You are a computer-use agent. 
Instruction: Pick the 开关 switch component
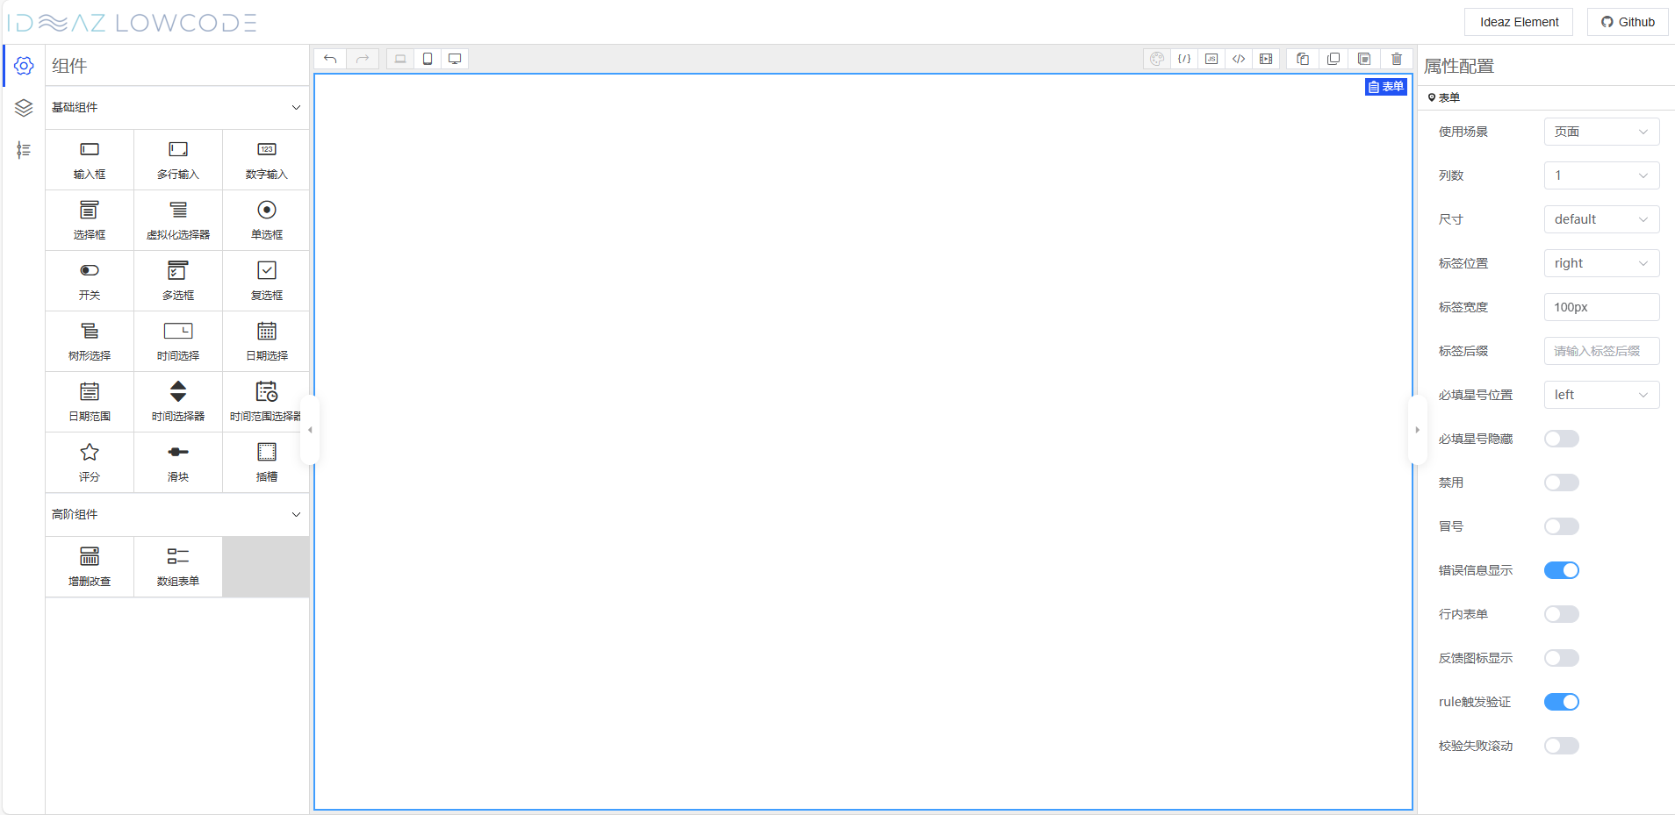point(90,281)
